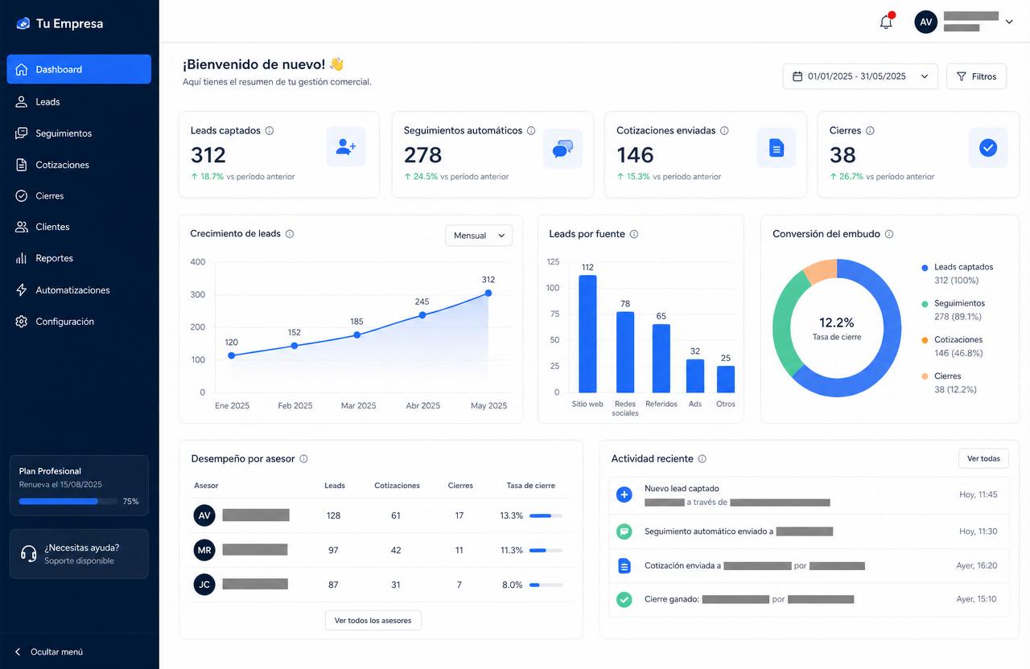Click the headset icon in ¿Necesitas ayuda?
1030x669 pixels.
tap(28, 554)
